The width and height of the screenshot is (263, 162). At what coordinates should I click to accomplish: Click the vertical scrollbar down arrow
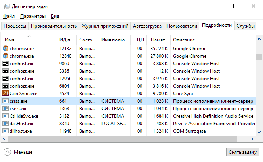pos(259,132)
